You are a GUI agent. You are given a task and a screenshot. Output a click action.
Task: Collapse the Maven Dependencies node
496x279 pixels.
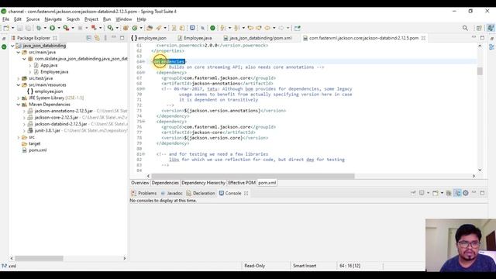[19, 105]
